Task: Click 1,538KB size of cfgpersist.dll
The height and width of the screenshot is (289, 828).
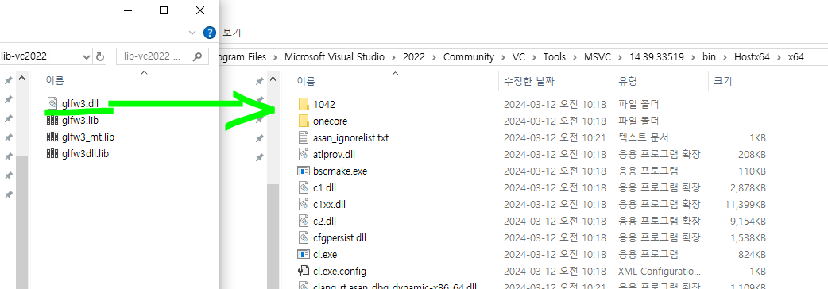Action: tap(747, 237)
